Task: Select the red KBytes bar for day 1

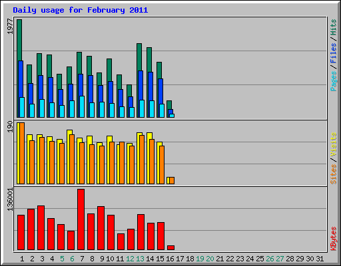Action: pyautogui.click(x=21, y=232)
